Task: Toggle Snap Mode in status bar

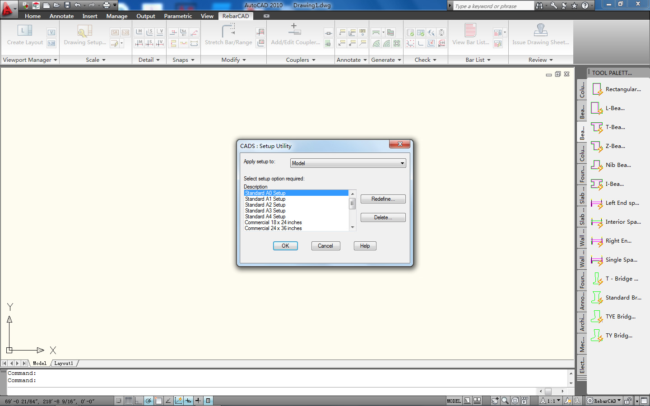Action: 119,401
